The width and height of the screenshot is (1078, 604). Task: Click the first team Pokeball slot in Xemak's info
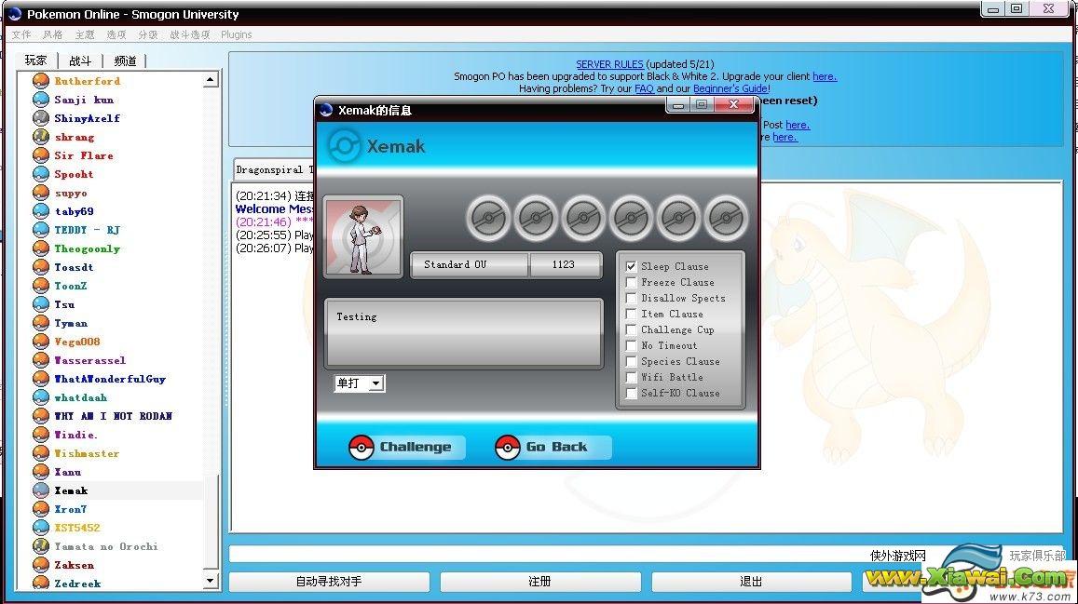(x=489, y=219)
